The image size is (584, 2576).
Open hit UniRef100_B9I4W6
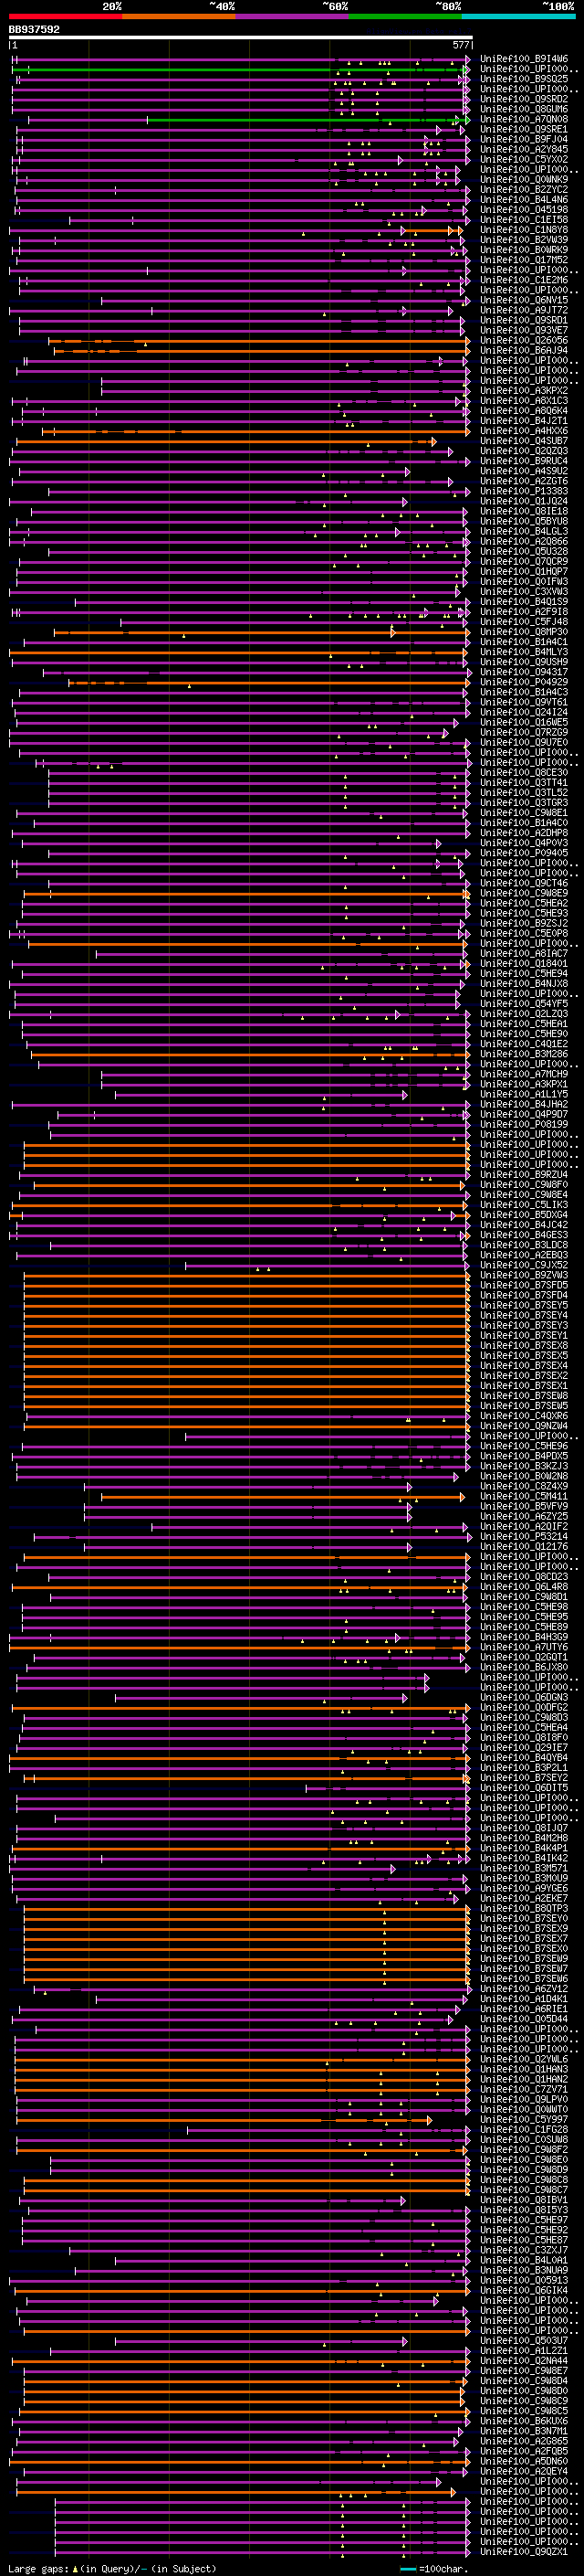(x=524, y=59)
